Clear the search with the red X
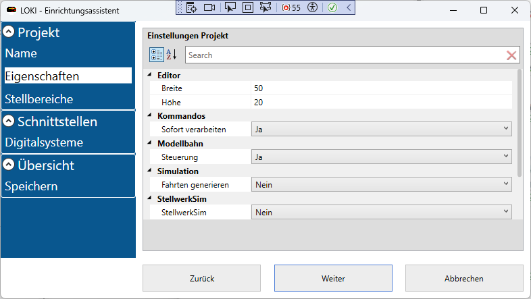The image size is (531, 299). pos(511,55)
